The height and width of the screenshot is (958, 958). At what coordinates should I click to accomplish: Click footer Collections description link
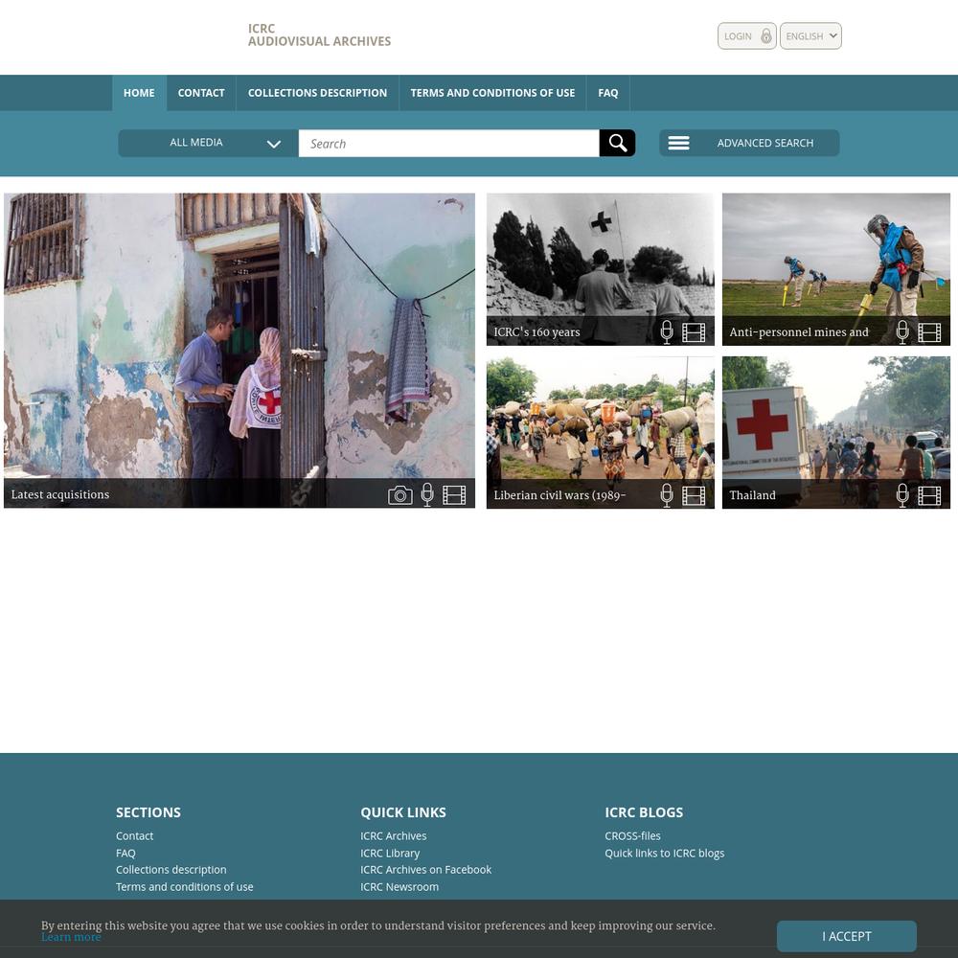coord(171,870)
